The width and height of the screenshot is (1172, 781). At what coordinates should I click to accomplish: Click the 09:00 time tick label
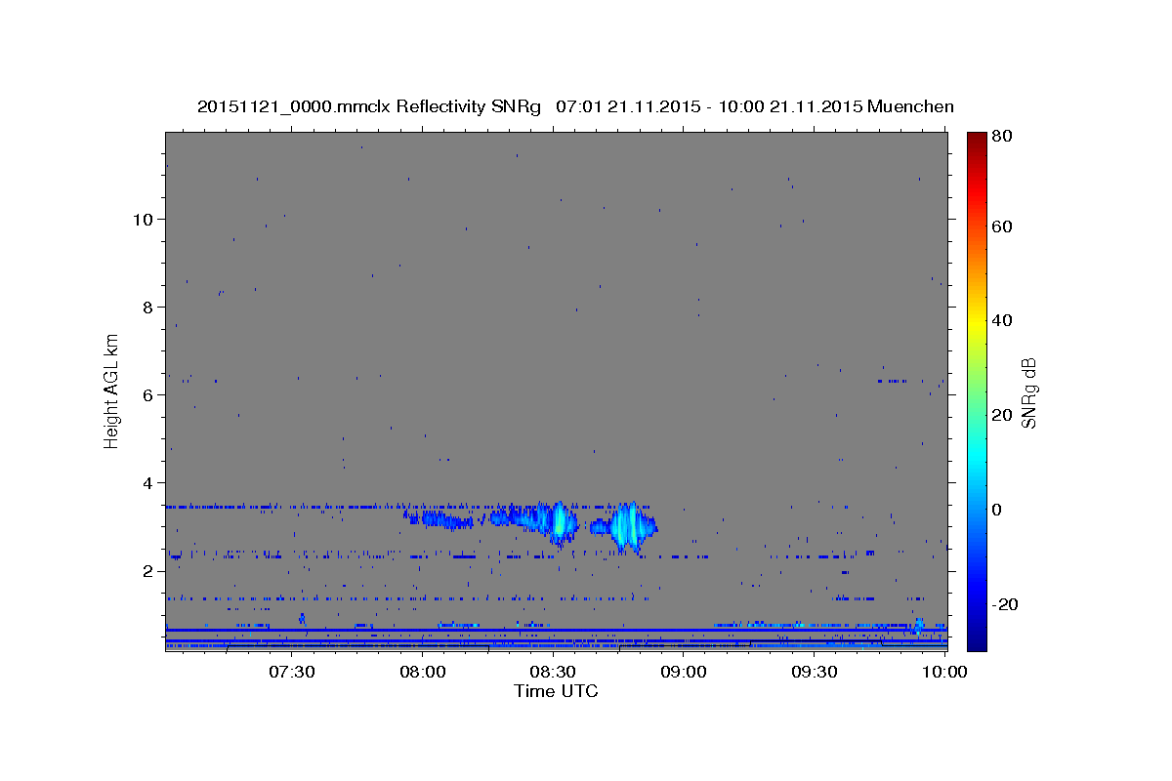[x=684, y=672]
